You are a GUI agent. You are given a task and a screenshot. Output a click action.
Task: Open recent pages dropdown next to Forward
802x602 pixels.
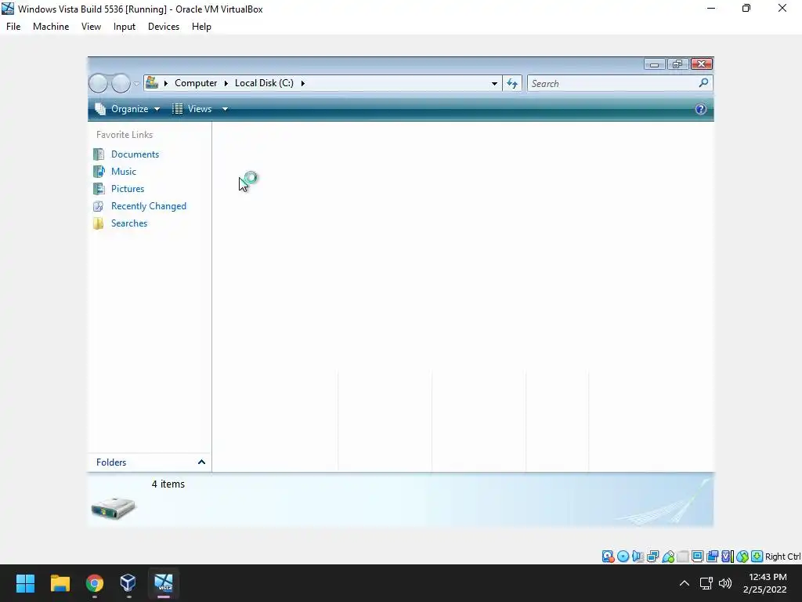click(136, 83)
